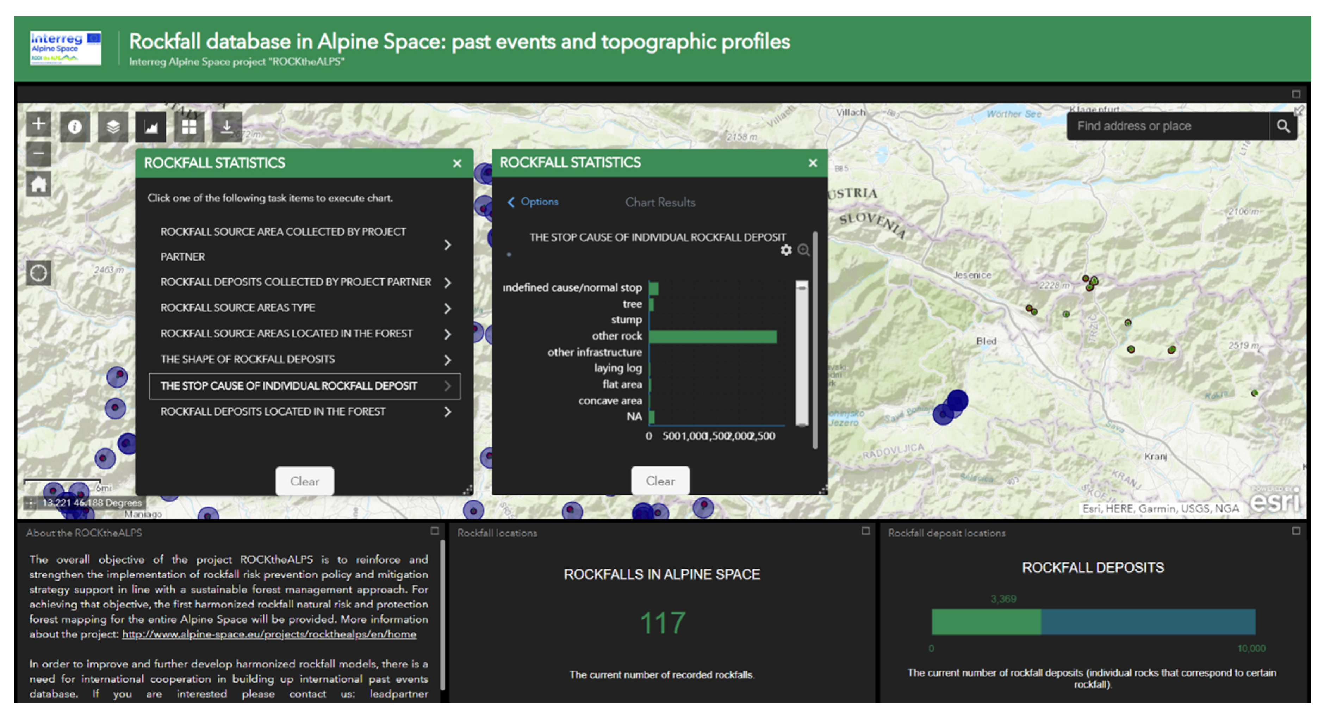Select the Chart Results tab
Image resolution: width=1324 pixels, height=719 pixels.
coord(660,203)
